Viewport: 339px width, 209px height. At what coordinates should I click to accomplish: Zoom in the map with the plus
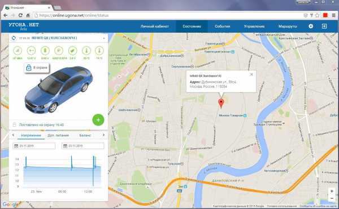pos(332,191)
